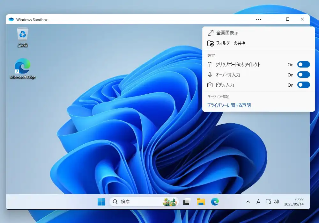Click the clipboard icon beside クリップボードのリダイレクト
Screen dimensions: 319x223
(210, 65)
